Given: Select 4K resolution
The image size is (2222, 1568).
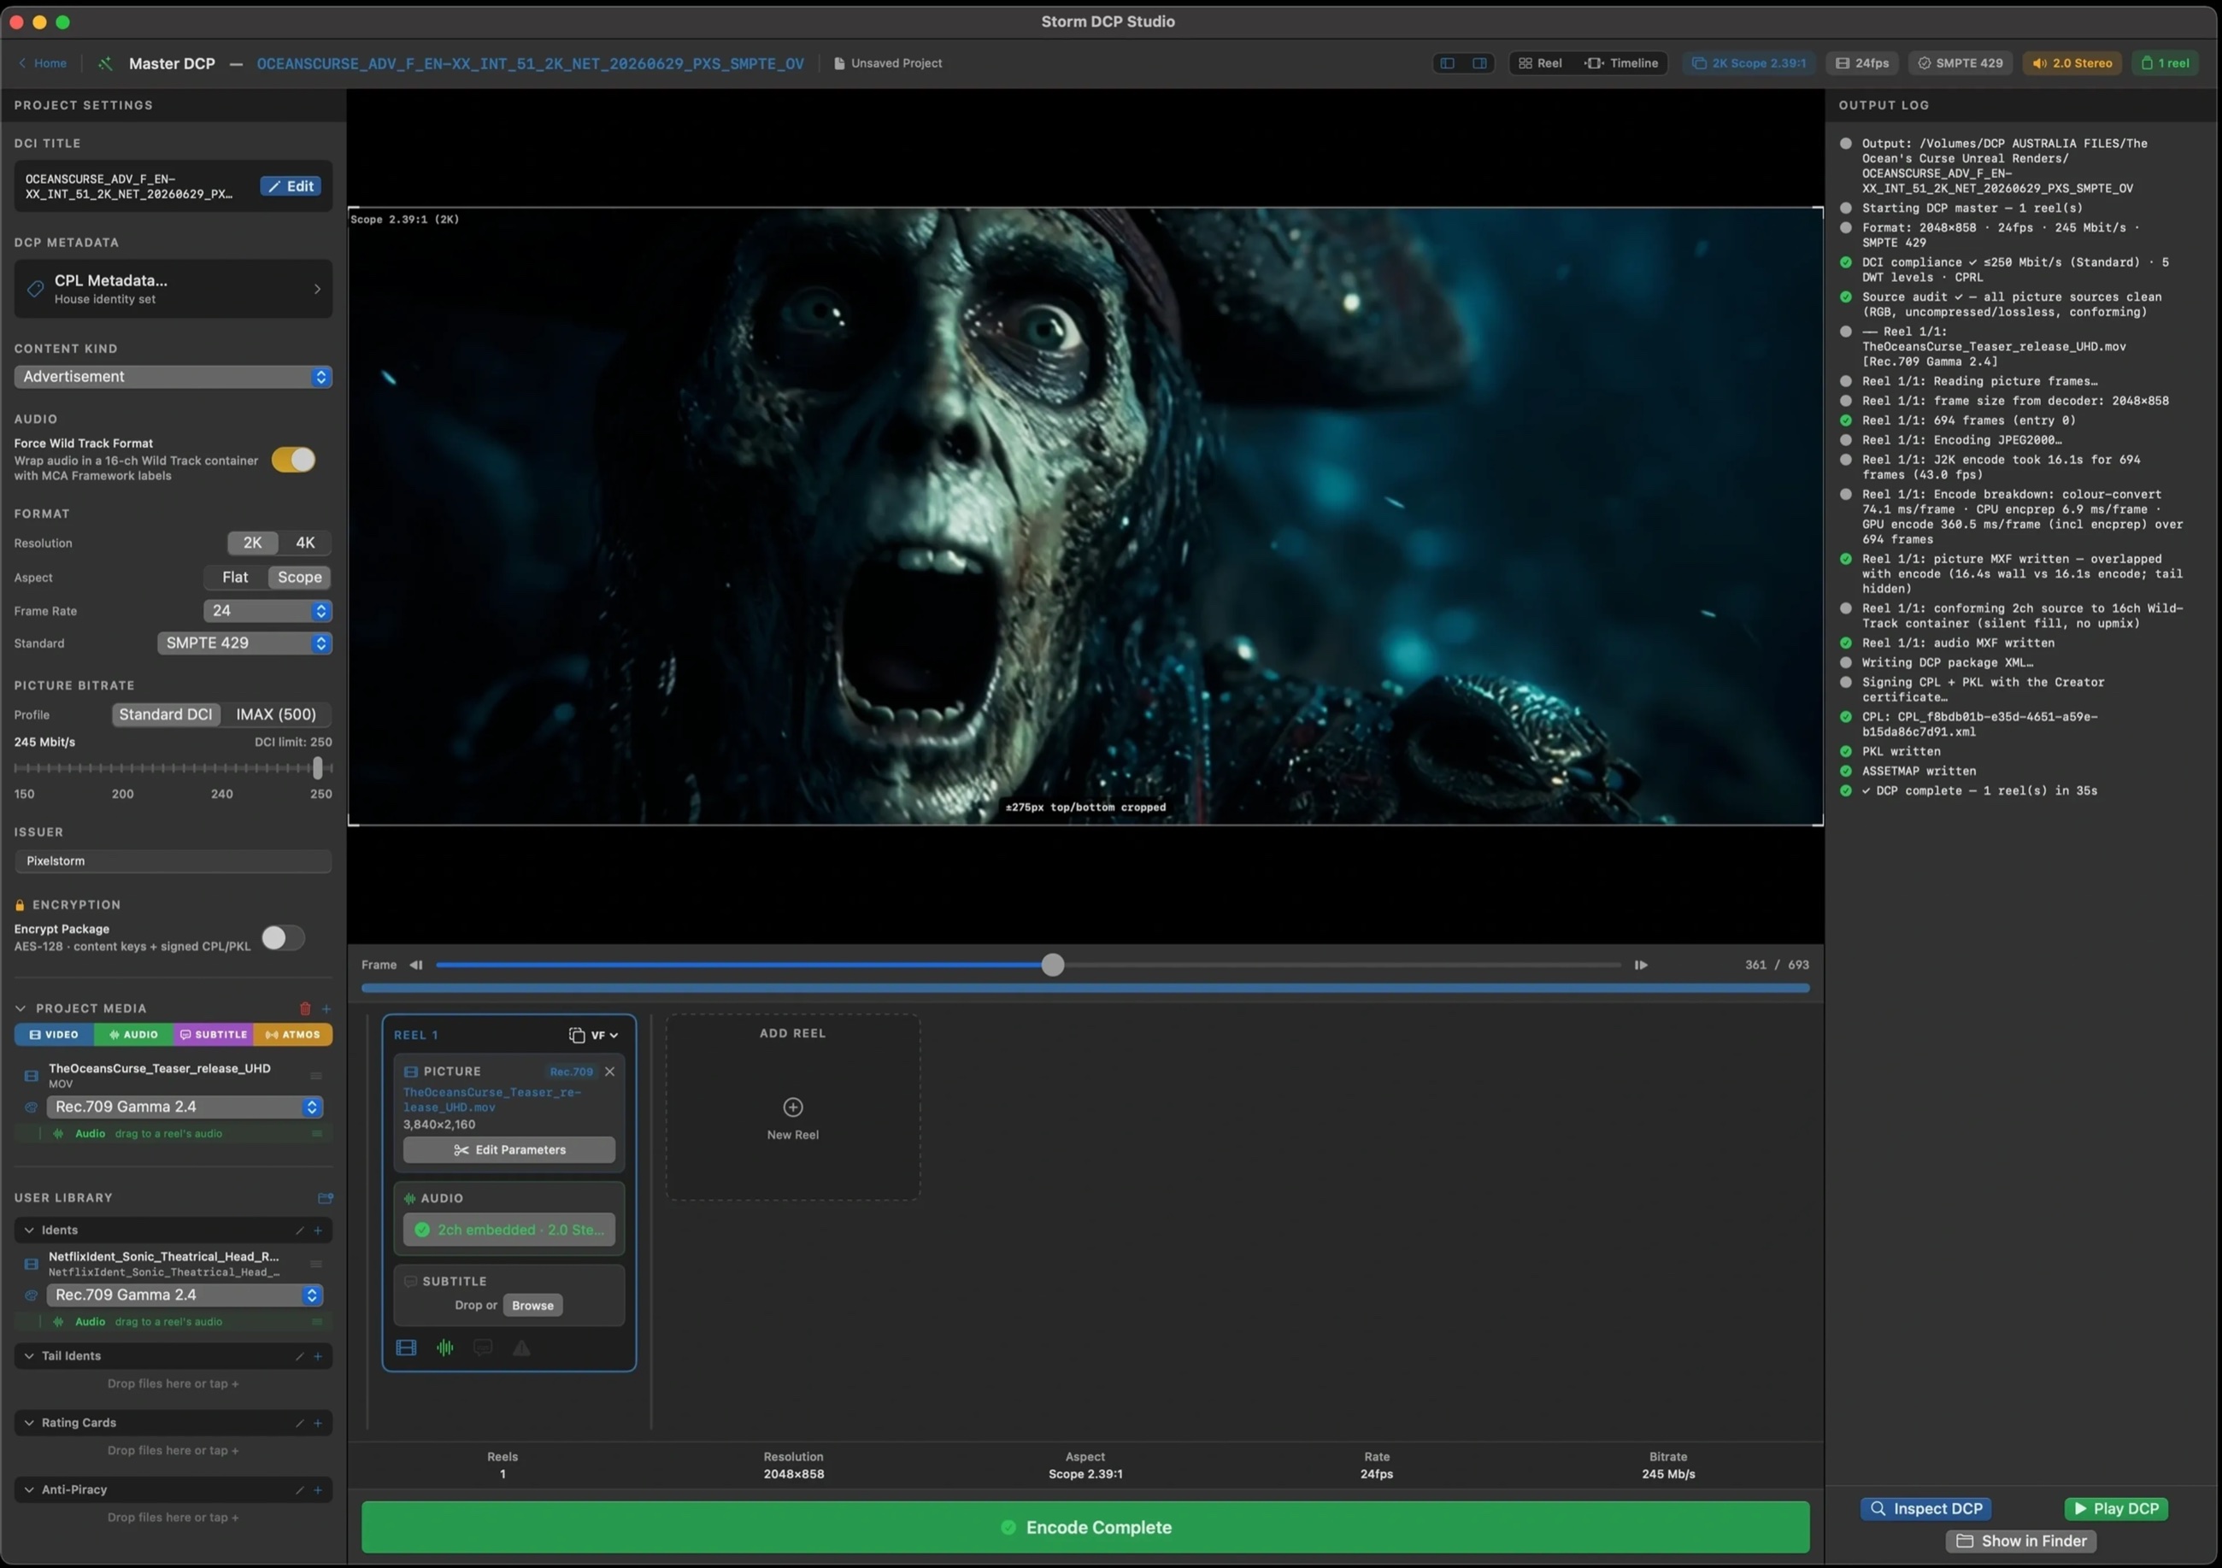Looking at the screenshot, I should pos(305,543).
